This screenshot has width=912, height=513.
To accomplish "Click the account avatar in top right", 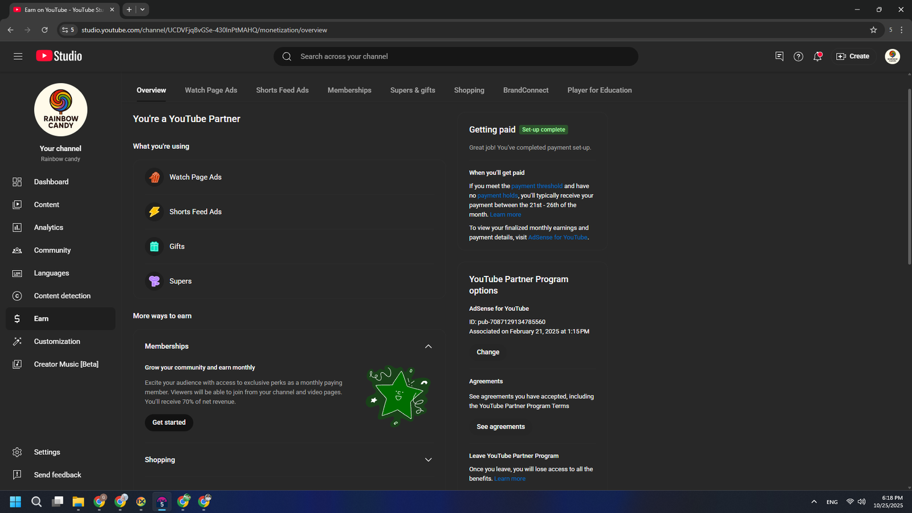I will point(892,56).
